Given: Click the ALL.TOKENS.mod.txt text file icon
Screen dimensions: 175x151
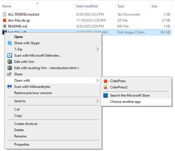Looking at the screenshot, I should coord(4,14).
